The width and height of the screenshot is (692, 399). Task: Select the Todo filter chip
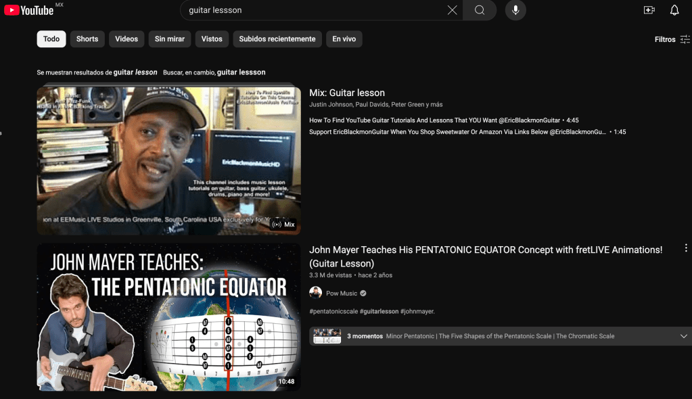coord(51,39)
